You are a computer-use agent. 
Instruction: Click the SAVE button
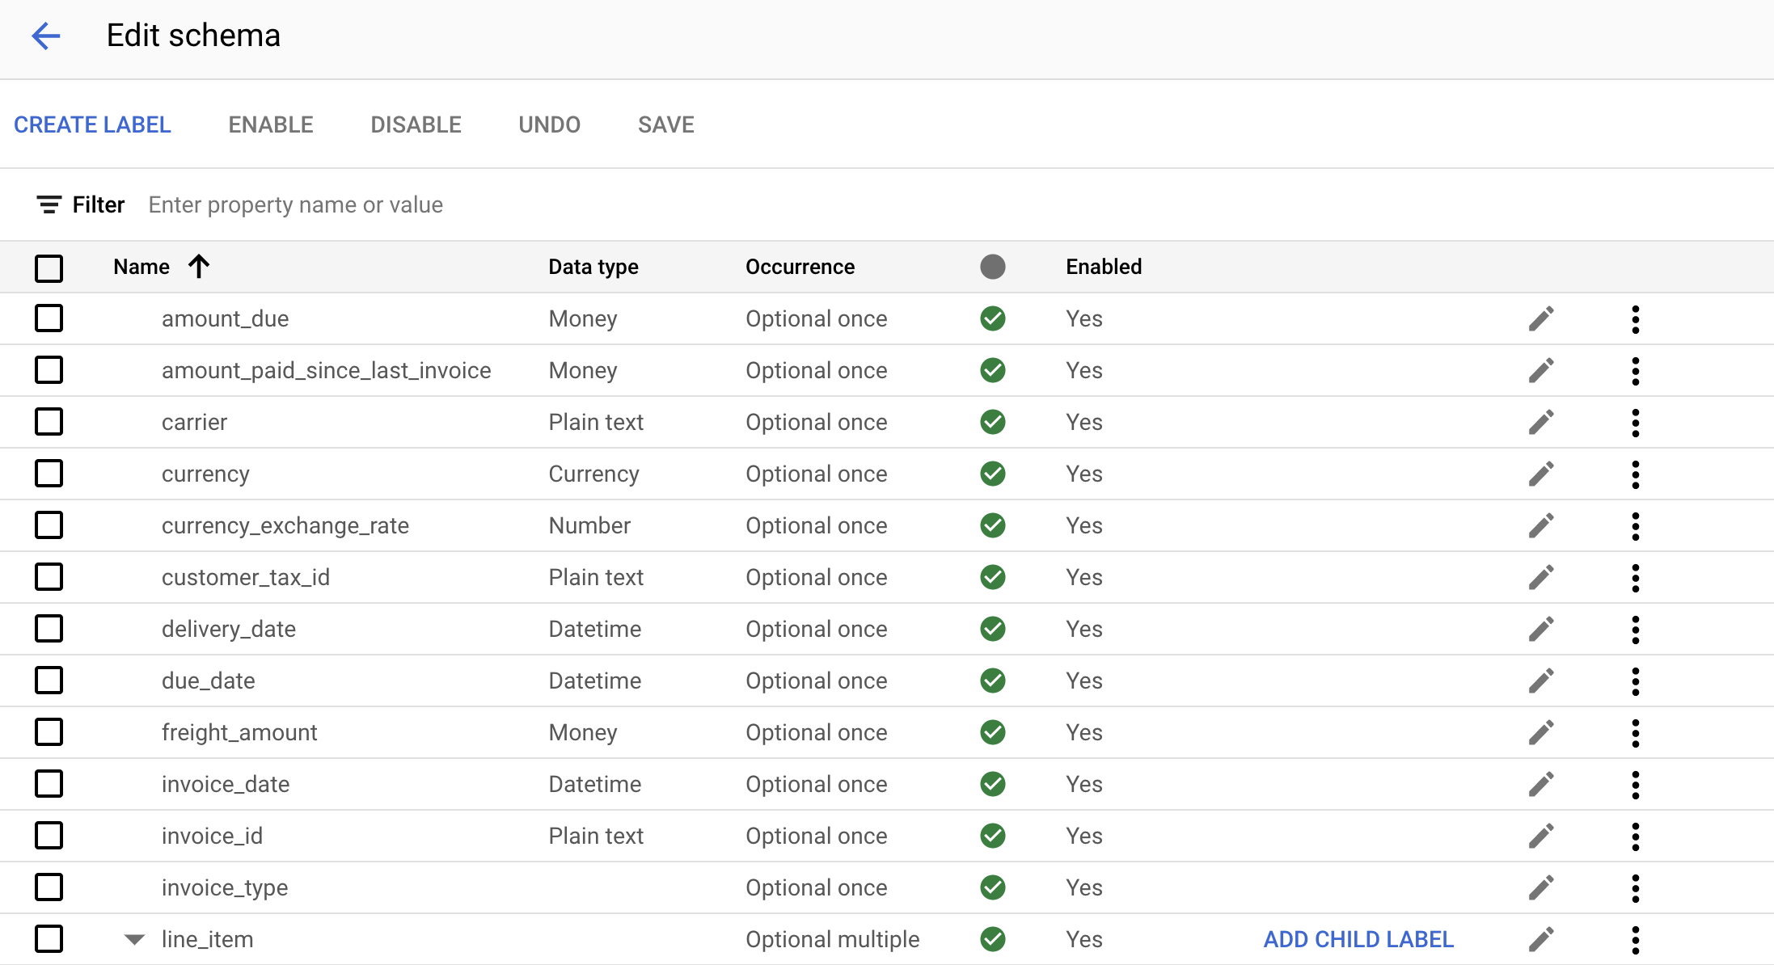[666, 124]
